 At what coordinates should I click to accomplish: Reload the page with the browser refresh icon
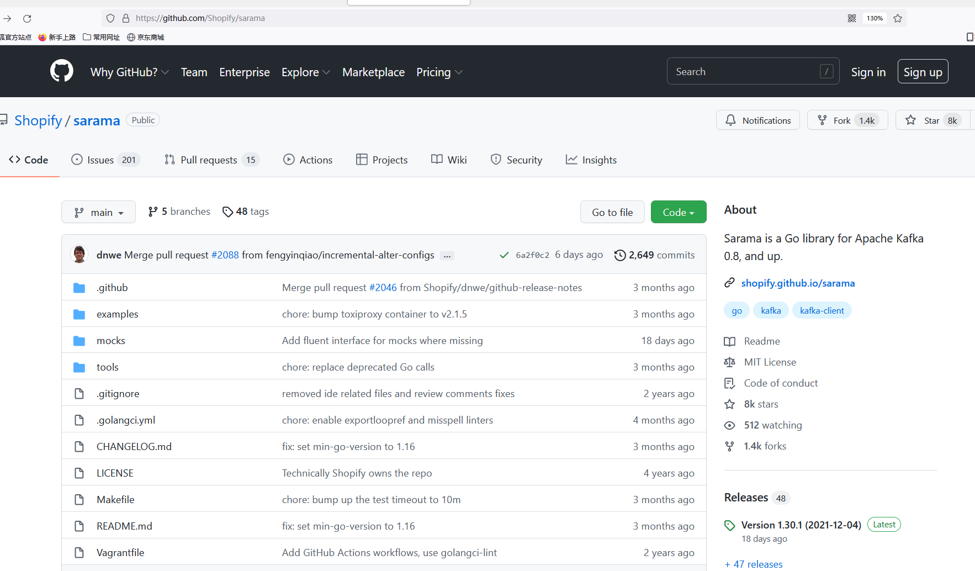(x=27, y=18)
